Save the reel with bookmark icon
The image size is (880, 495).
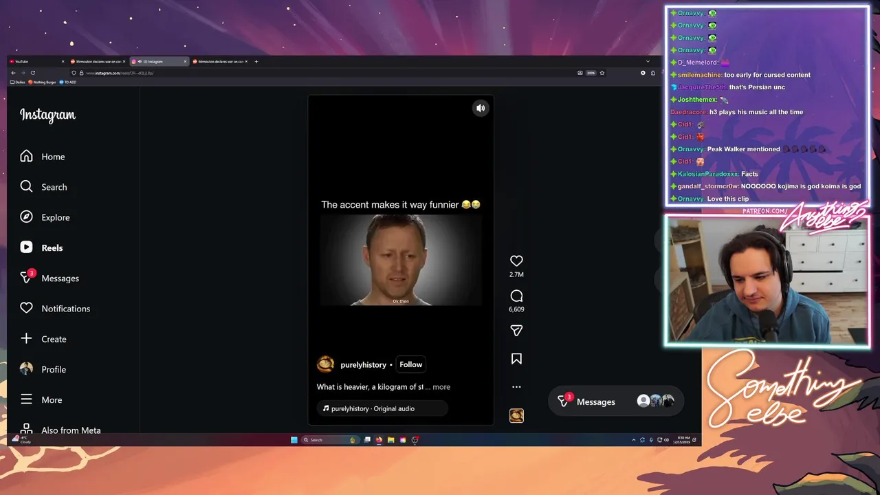[516, 359]
